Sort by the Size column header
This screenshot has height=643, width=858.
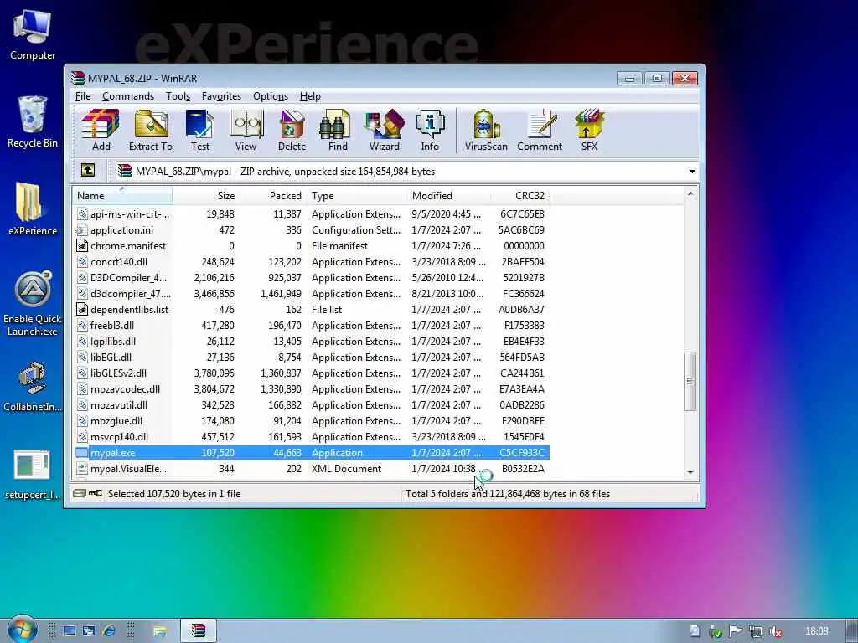205,195
